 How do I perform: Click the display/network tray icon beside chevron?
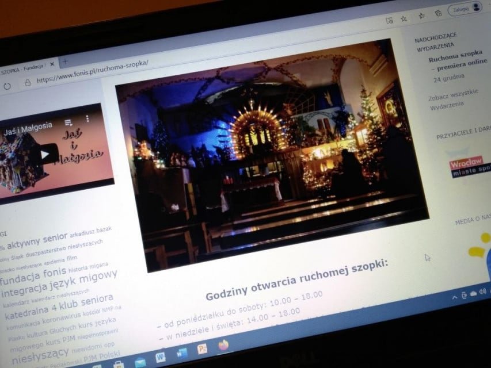(464, 296)
